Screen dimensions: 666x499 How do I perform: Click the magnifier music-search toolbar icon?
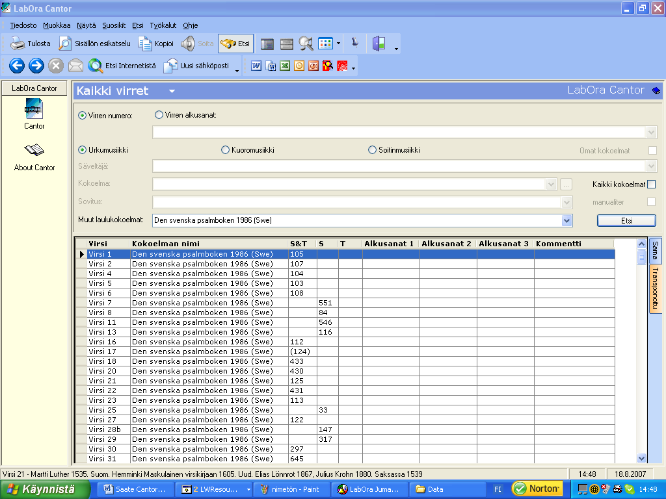tap(306, 44)
